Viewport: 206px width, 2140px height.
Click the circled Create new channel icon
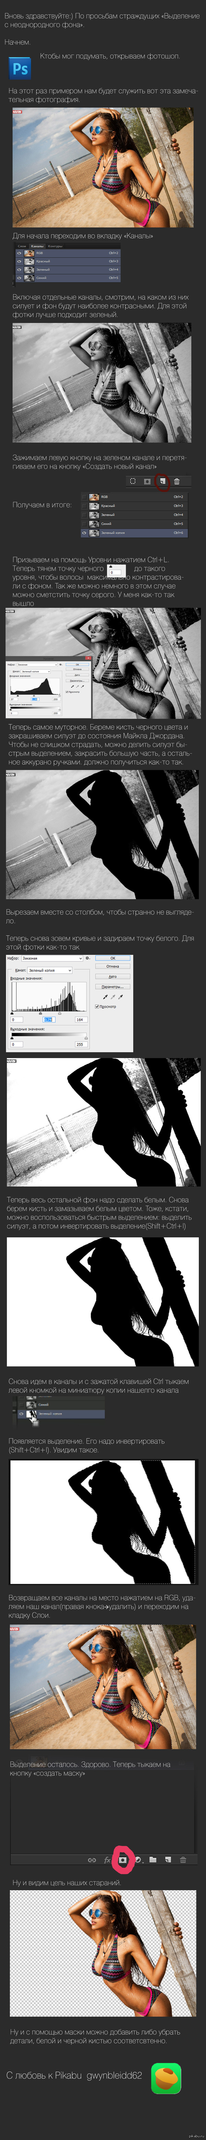162,481
